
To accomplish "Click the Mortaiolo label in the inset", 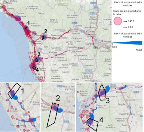I will tap(121, 92).
